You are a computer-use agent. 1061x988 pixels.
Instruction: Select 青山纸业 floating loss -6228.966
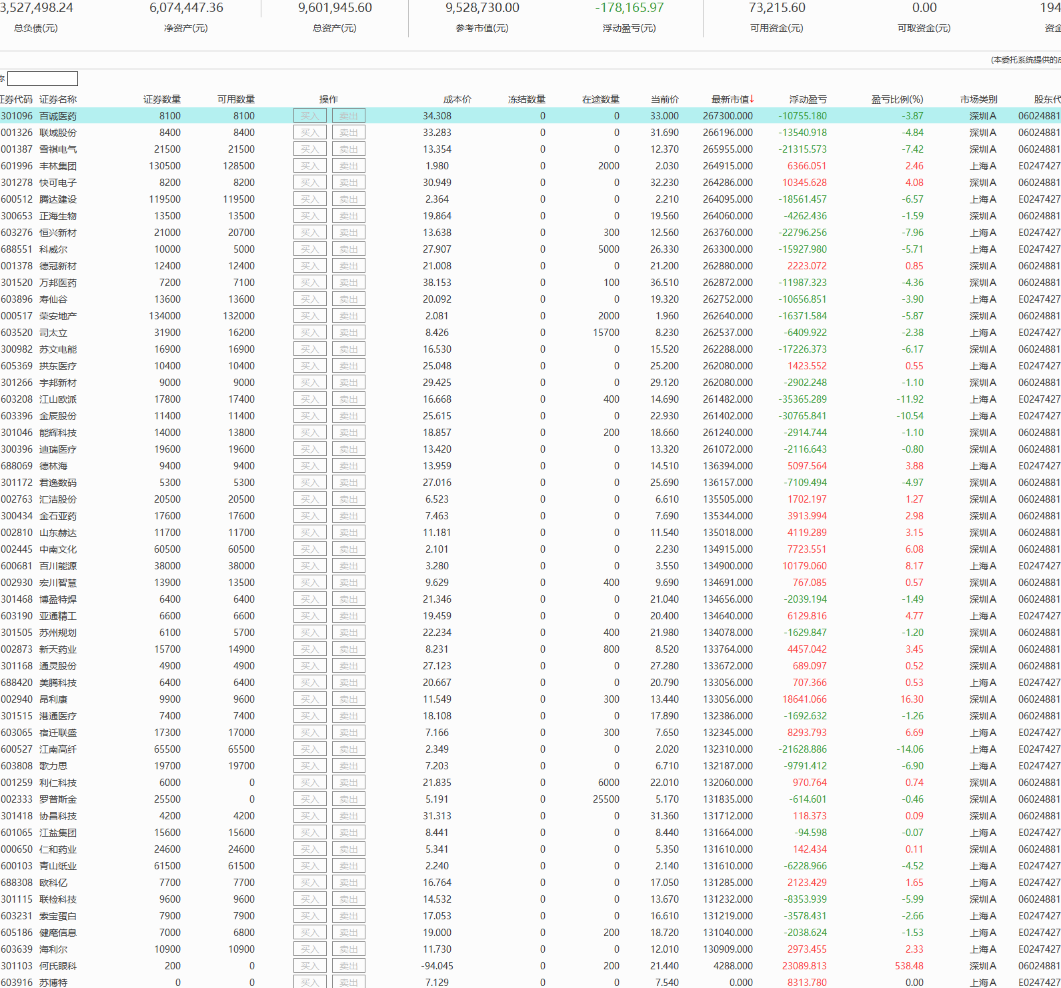pos(805,866)
